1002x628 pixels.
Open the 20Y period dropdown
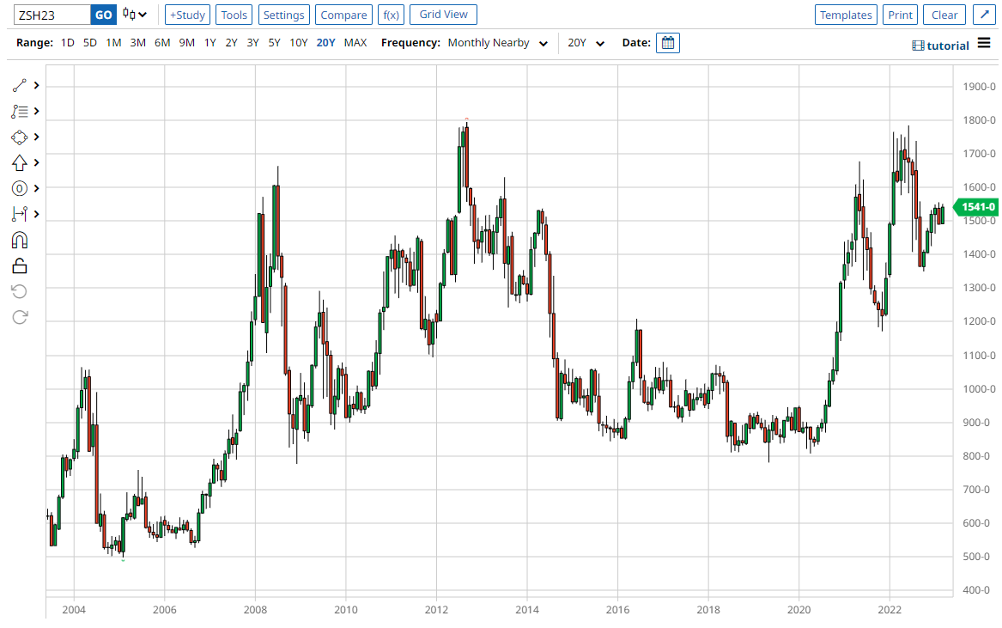586,43
